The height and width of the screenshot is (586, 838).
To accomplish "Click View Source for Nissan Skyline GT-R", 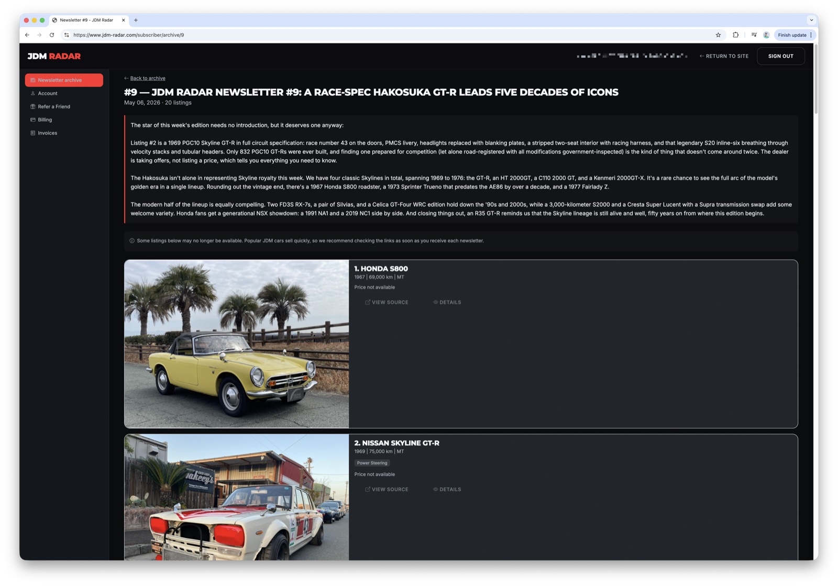I will [387, 489].
